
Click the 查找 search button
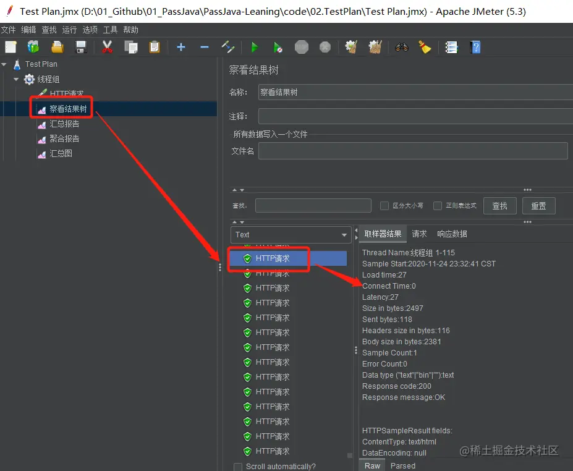point(499,206)
